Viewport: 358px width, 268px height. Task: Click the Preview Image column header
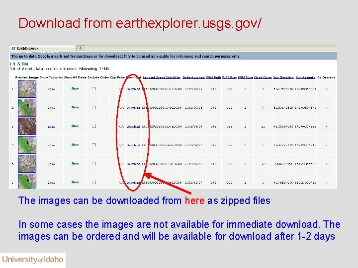pos(27,77)
